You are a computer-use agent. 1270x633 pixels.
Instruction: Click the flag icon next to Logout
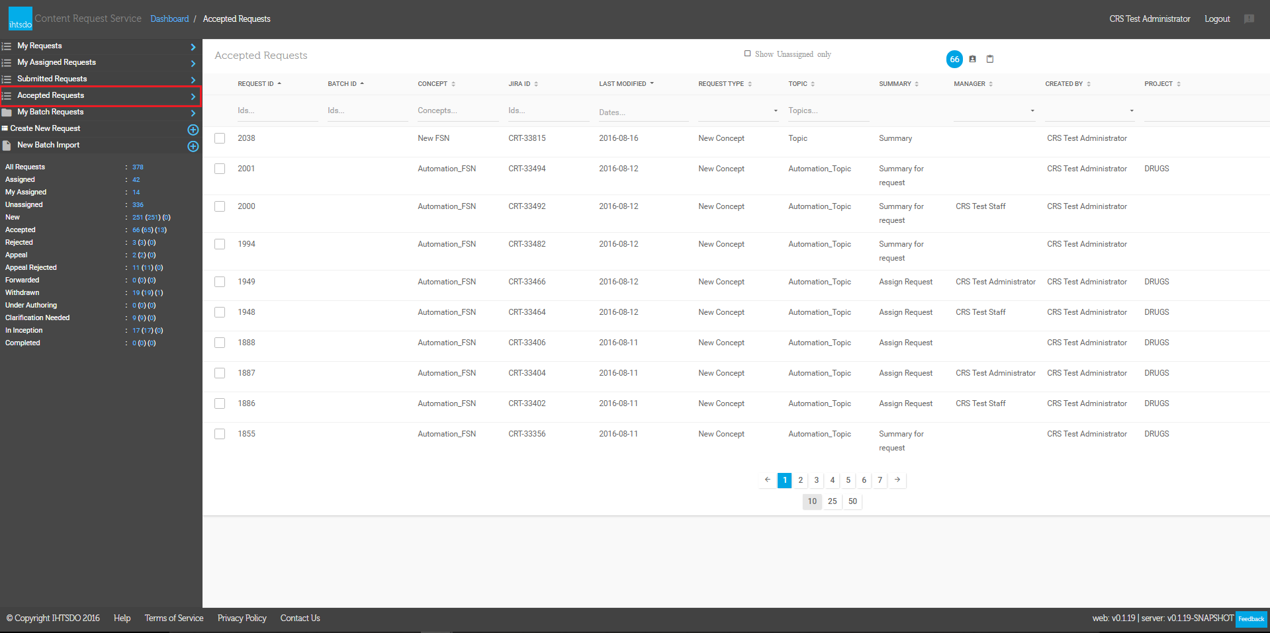tap(1249, 19)
